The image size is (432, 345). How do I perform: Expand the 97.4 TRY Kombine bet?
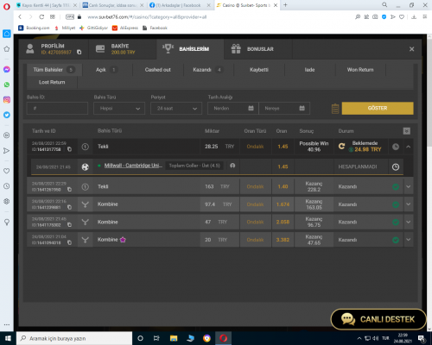pos(409,204)
